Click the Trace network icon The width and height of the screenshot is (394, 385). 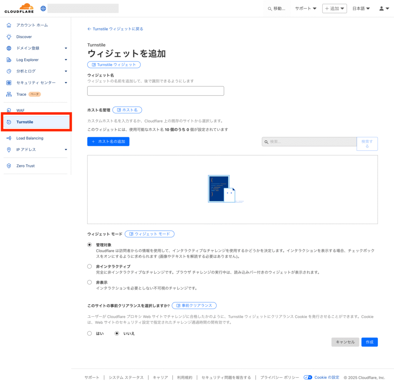pyautogui.click(x=9, y=94)
